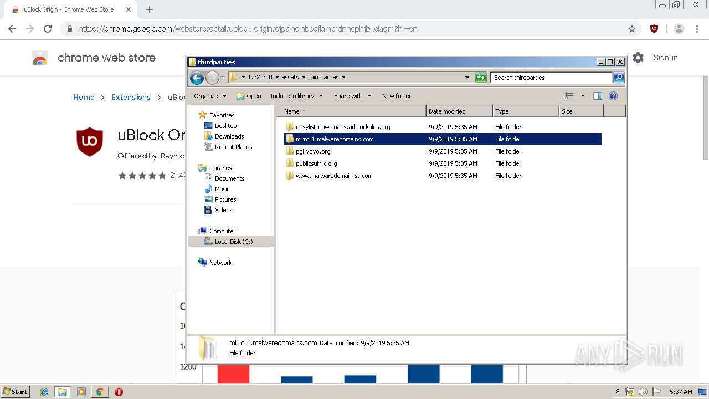The height and width of the screenshot is (399, 709).
Task: Open the Chrome three-dot menu
Action: point(697,29)
